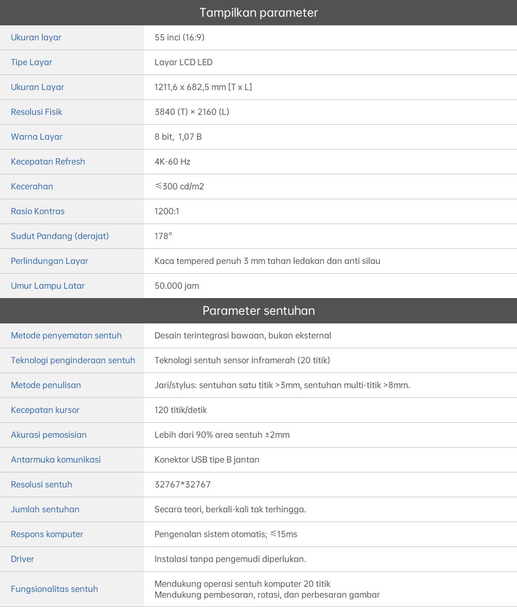Select the "Umur Lampu Latar" label
517x607 pixels.
[48, 286]
